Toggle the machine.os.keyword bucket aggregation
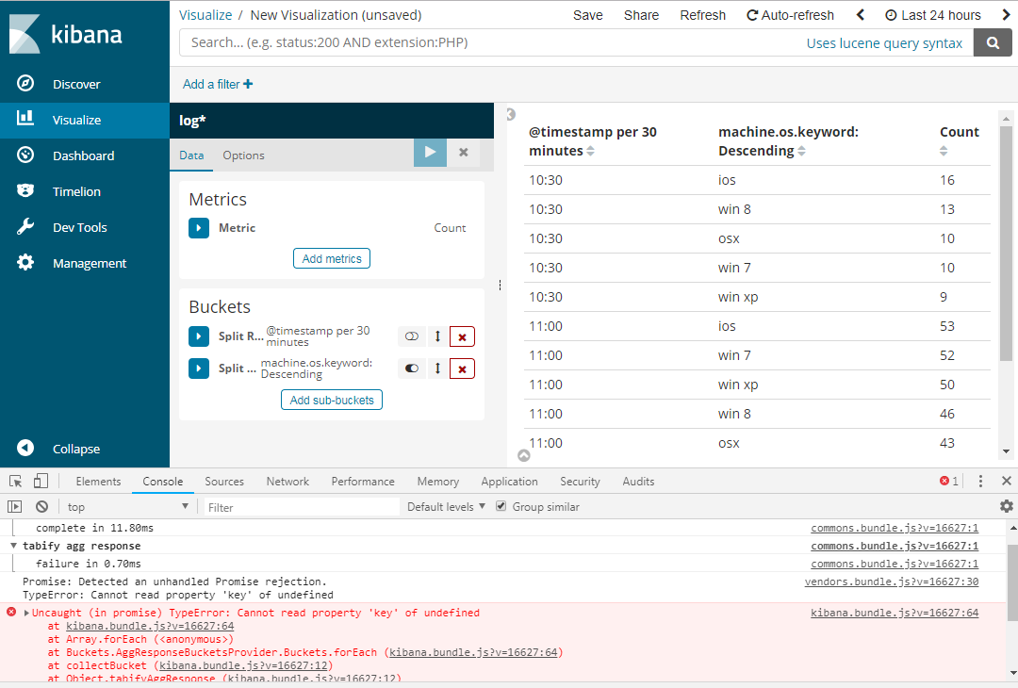This screenshot has width=1018, height=688. pos(412,368)
